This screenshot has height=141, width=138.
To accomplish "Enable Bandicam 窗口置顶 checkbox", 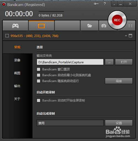I will click(39, 69).
